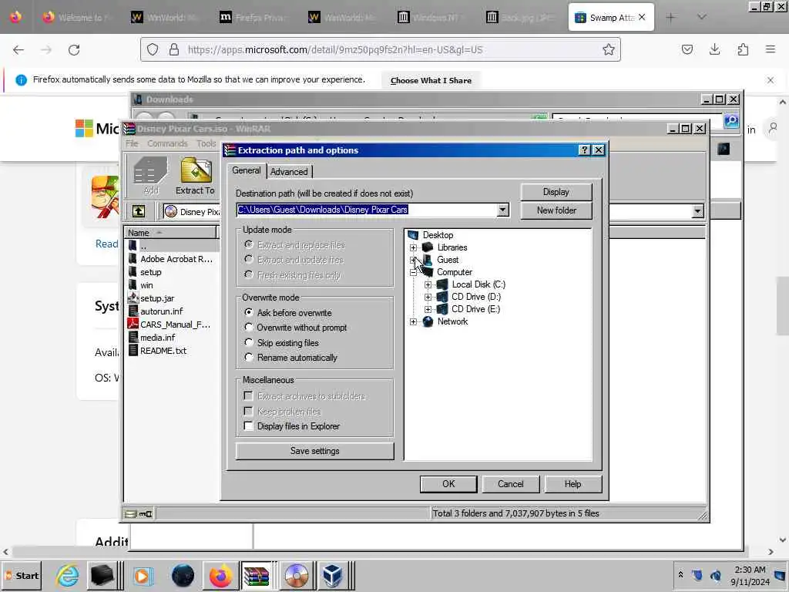Click the Cancel button in the extraction dialog
This screenshot has height=592, width=789.
pyautogui.click(x=511, y=484)
